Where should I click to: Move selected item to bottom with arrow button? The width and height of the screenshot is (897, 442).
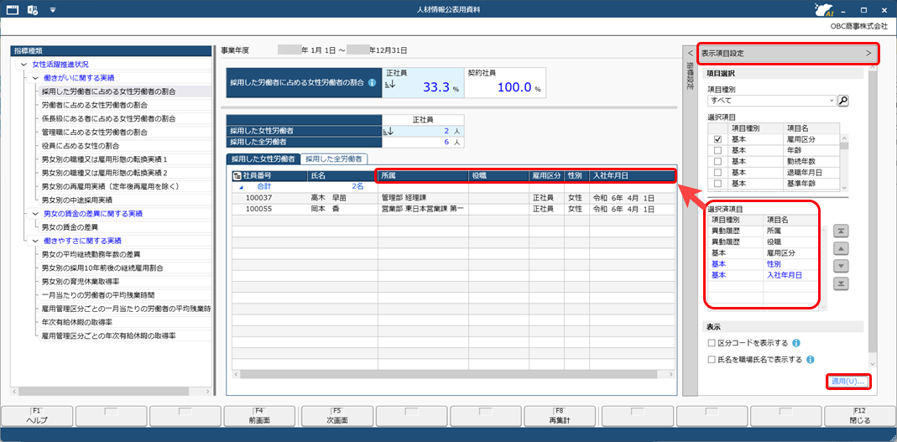[x=842, y=283]
